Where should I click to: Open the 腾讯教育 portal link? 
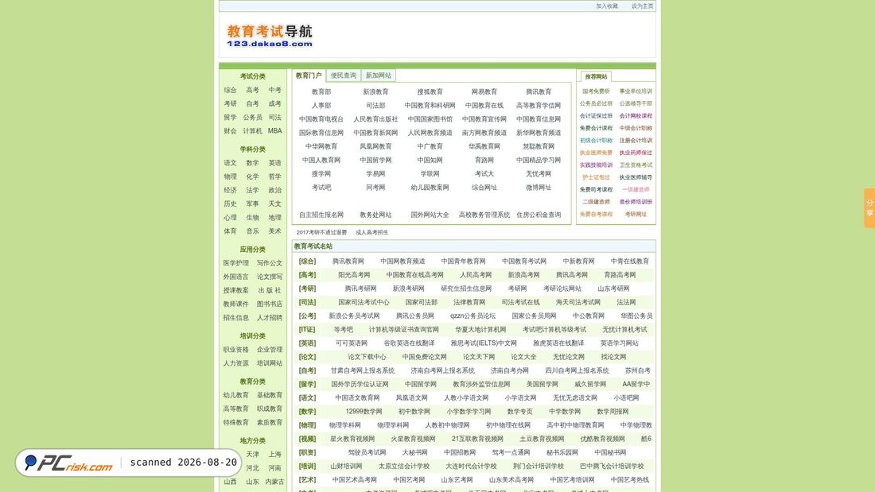(539, 92)
